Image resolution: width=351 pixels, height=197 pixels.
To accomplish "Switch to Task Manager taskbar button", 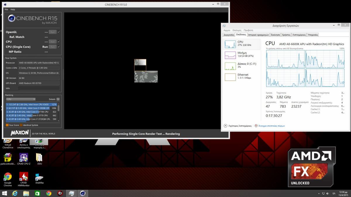I will coord(71,193).
